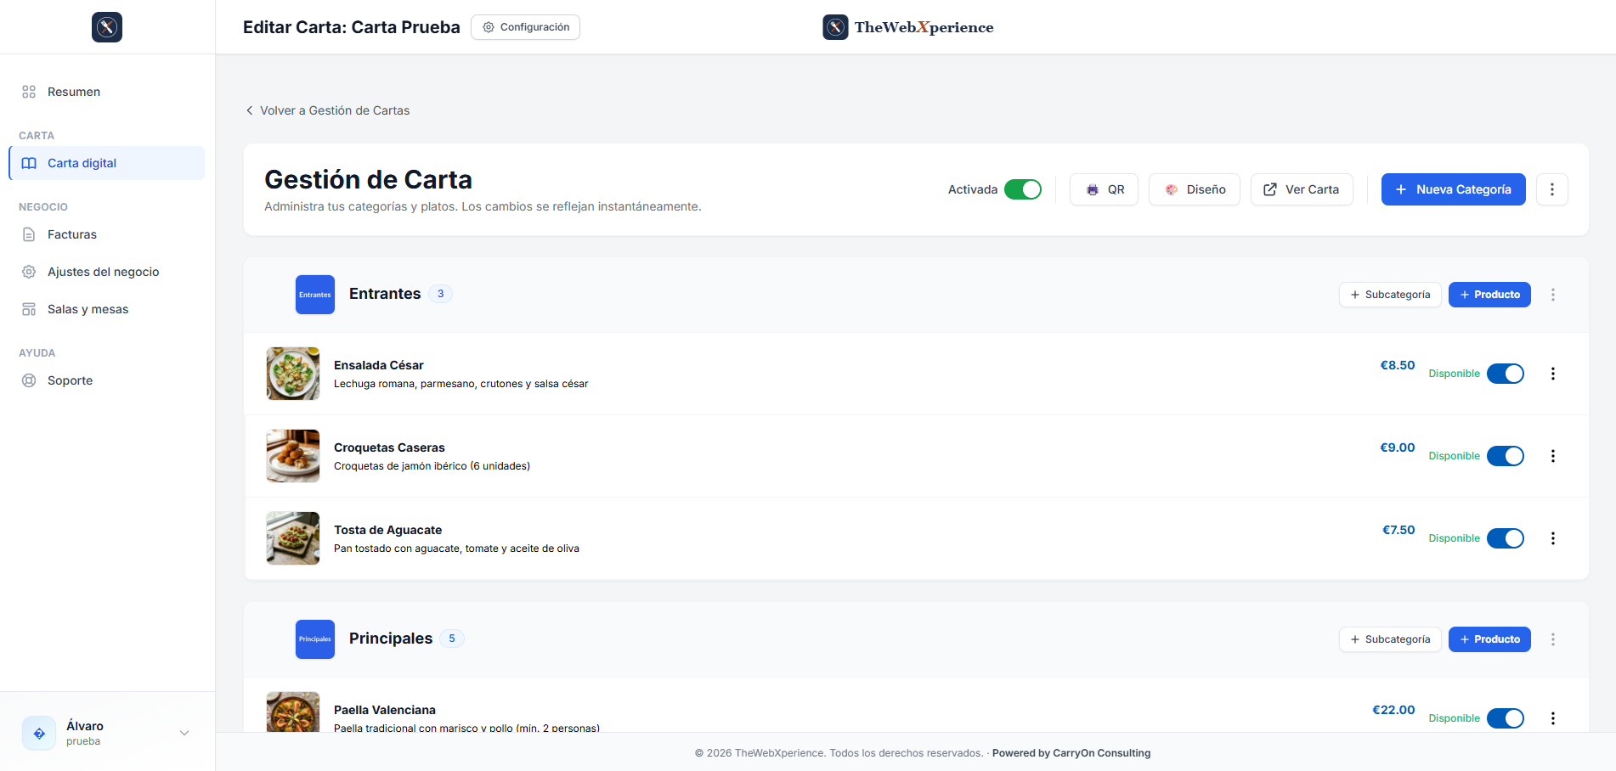Screen dimensions: 1616x771
Task: Click the TheWebXperience logo in the sidebar
Action: pos(107,27)
